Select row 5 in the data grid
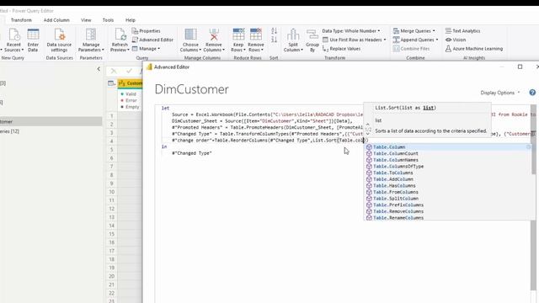This screenshot has height=303, width=539. [x=111, y=150]
